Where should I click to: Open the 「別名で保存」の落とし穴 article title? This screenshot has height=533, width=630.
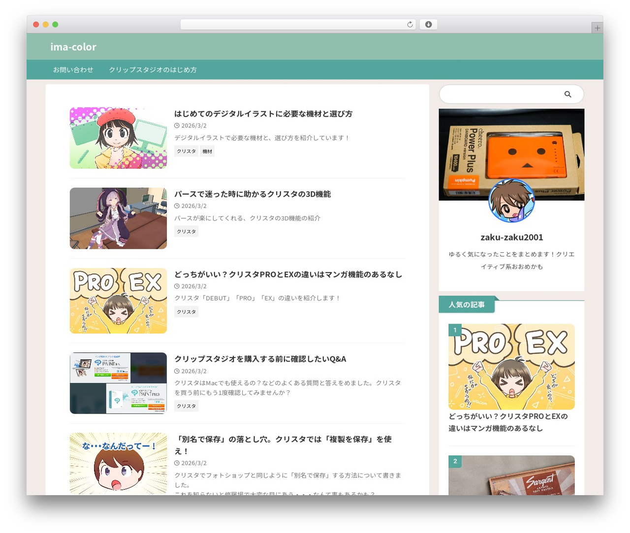pyautogui.click(x=283, y=445)
